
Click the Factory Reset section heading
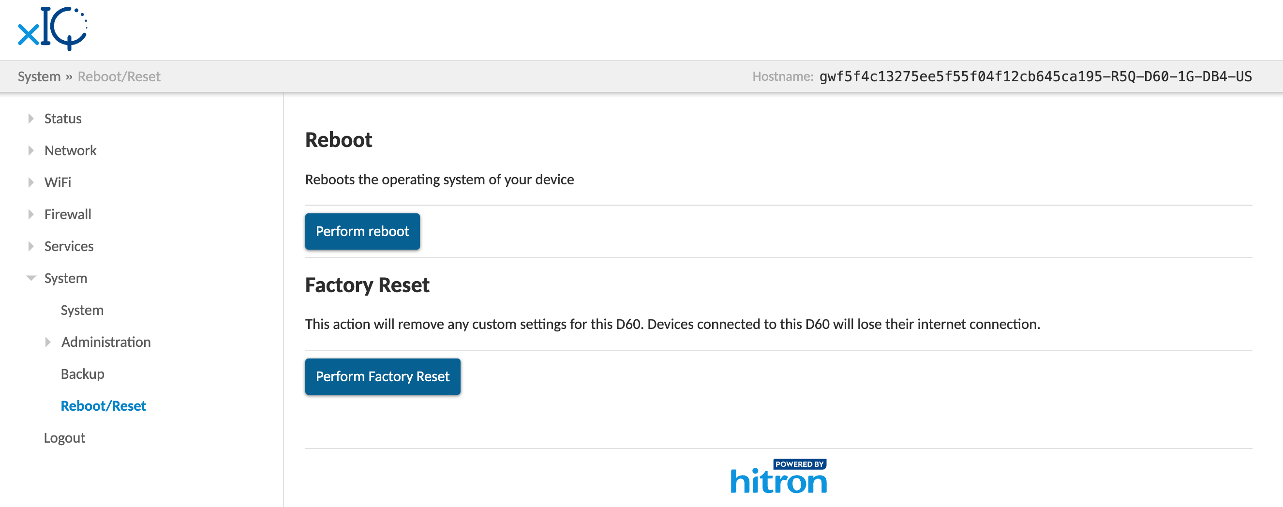tap(367, 285)
